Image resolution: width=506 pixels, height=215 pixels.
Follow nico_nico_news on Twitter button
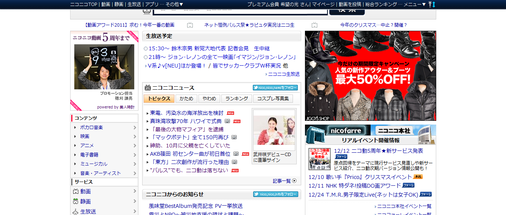pos(275,88)
